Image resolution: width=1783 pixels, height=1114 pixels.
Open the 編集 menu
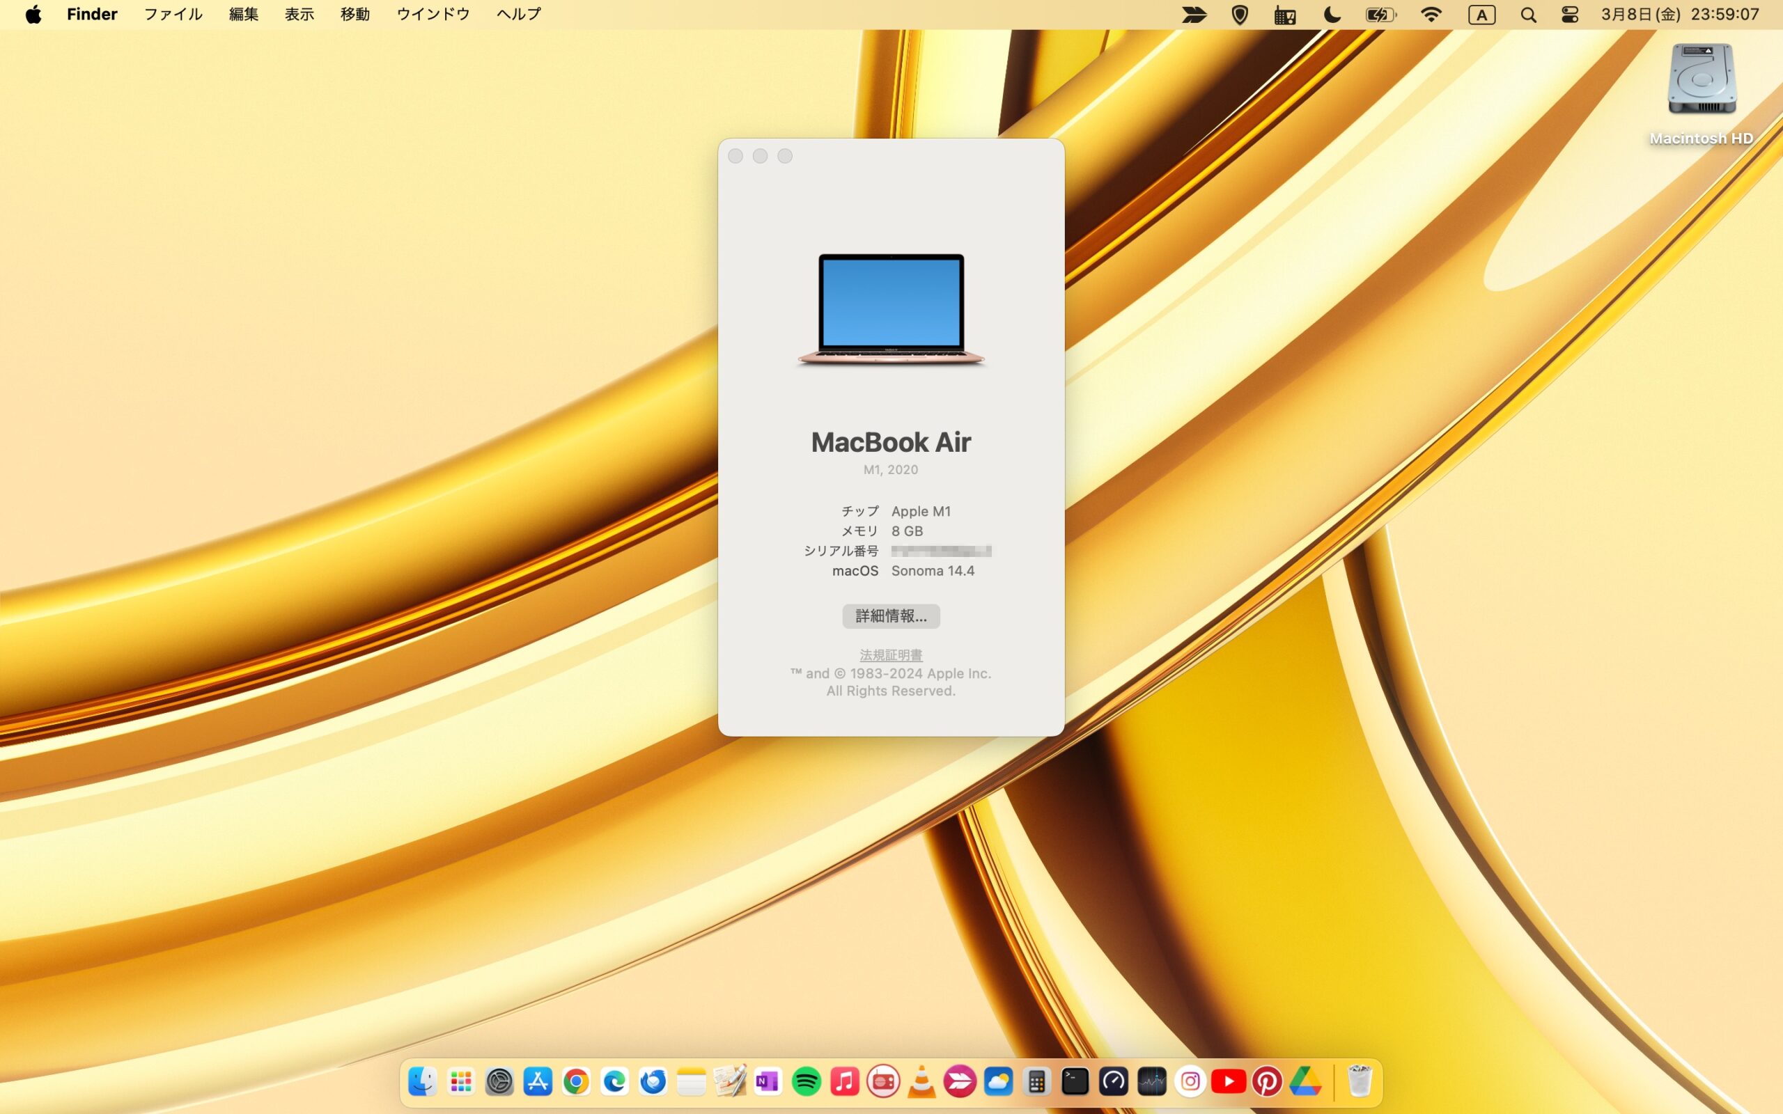click(x=244, y=15)
